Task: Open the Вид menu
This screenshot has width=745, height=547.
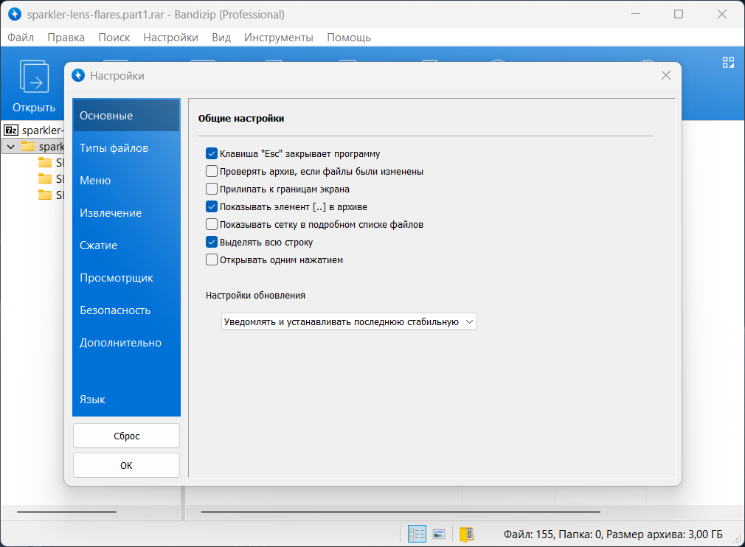Action: [x=221, y=37]
